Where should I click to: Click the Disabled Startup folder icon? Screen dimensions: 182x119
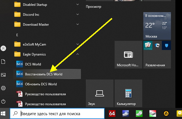pyautogui.click(x=17, y=4)
